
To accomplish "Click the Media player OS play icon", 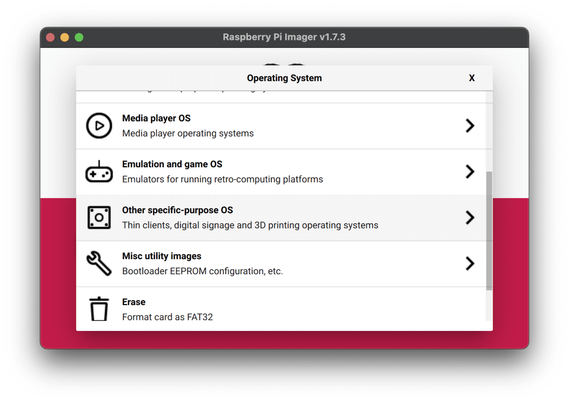I will [x=99, y=126].
